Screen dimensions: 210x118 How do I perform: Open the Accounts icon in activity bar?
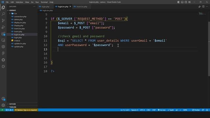coord(3,99)
